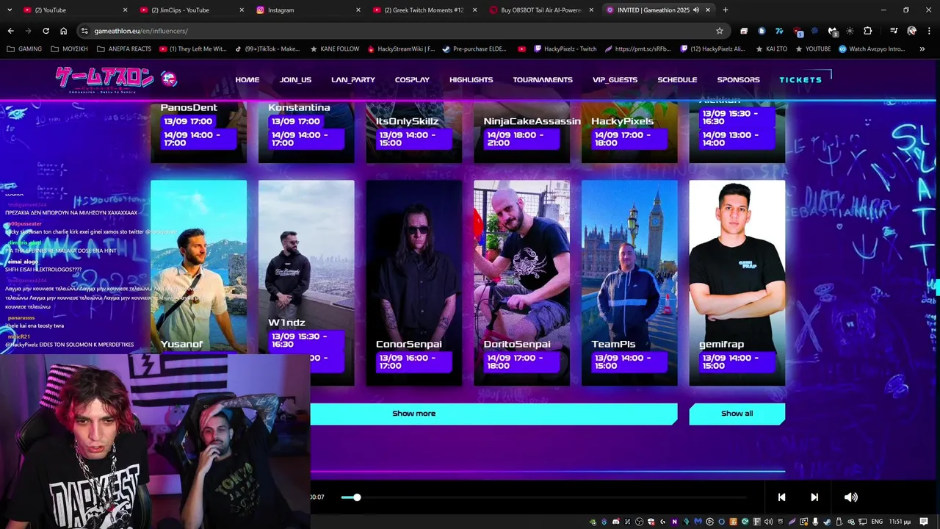
Task: Open Discord from the system tray
Action: click(x=616, y=522)
